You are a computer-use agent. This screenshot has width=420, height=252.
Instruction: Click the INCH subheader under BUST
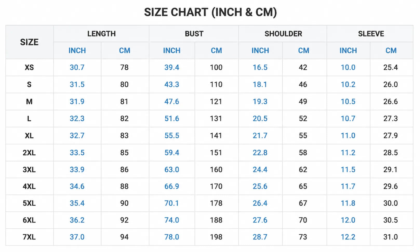[x=172, y=51]
